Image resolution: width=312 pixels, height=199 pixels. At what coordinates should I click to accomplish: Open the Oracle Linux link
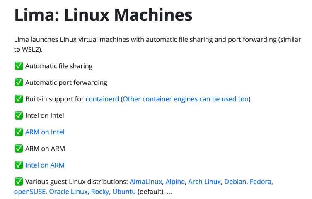pos(68,192)
